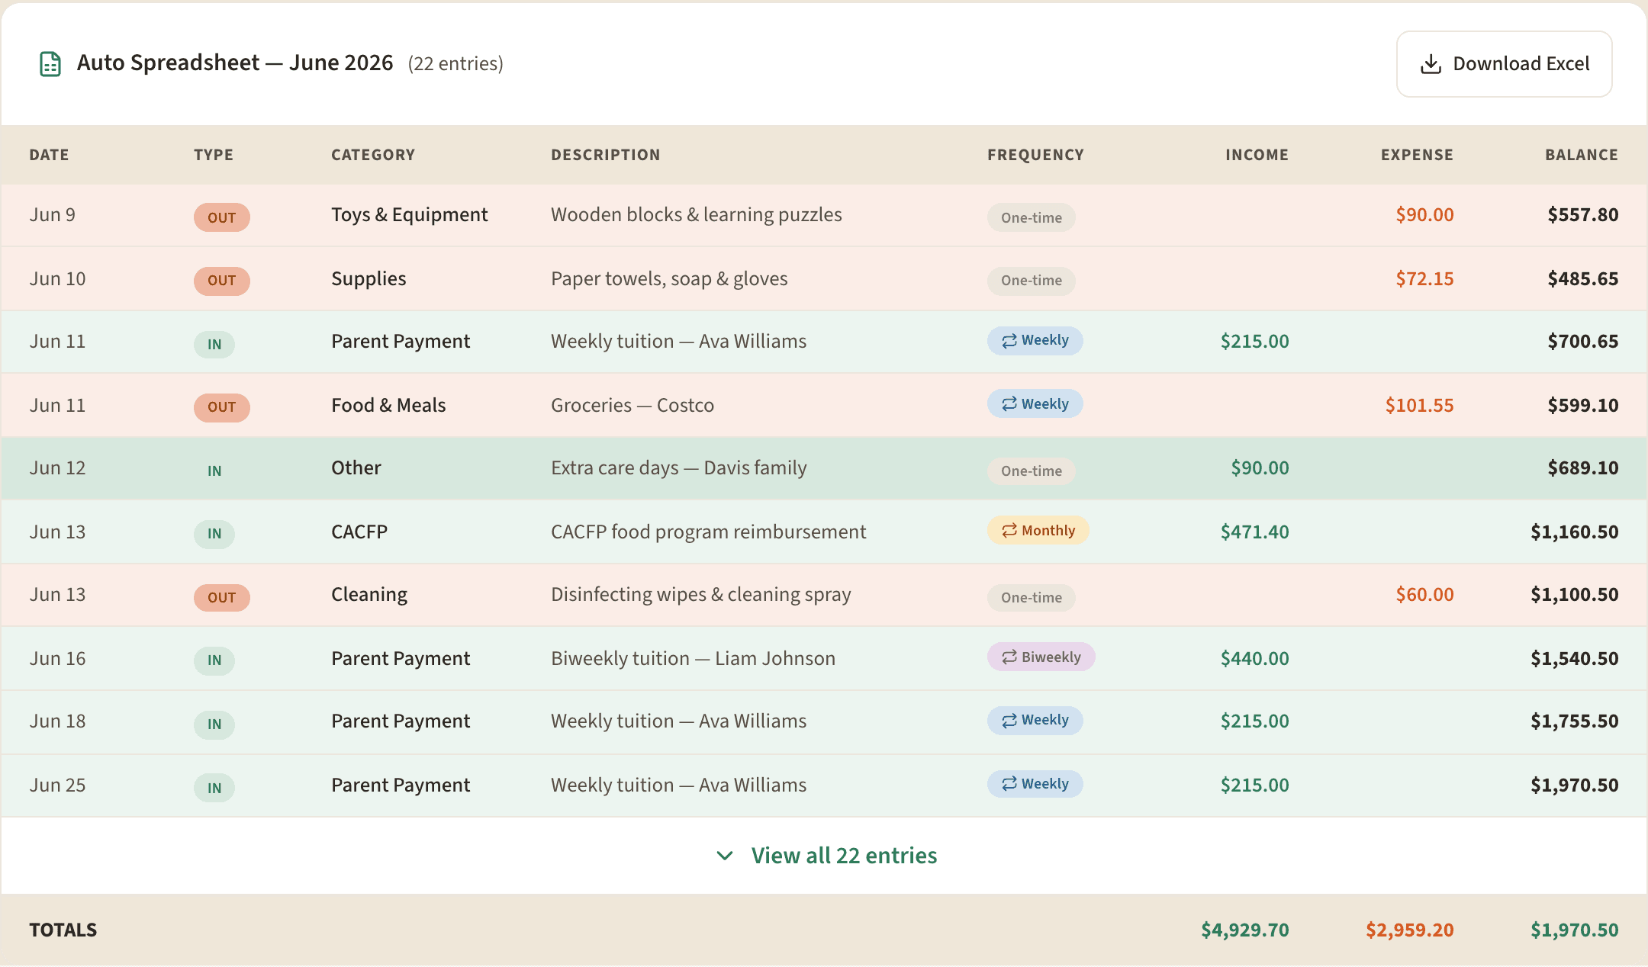Download the Excel spreadsheet
The width and height of the screenshot is (1648, 967).
[1504, 64]
